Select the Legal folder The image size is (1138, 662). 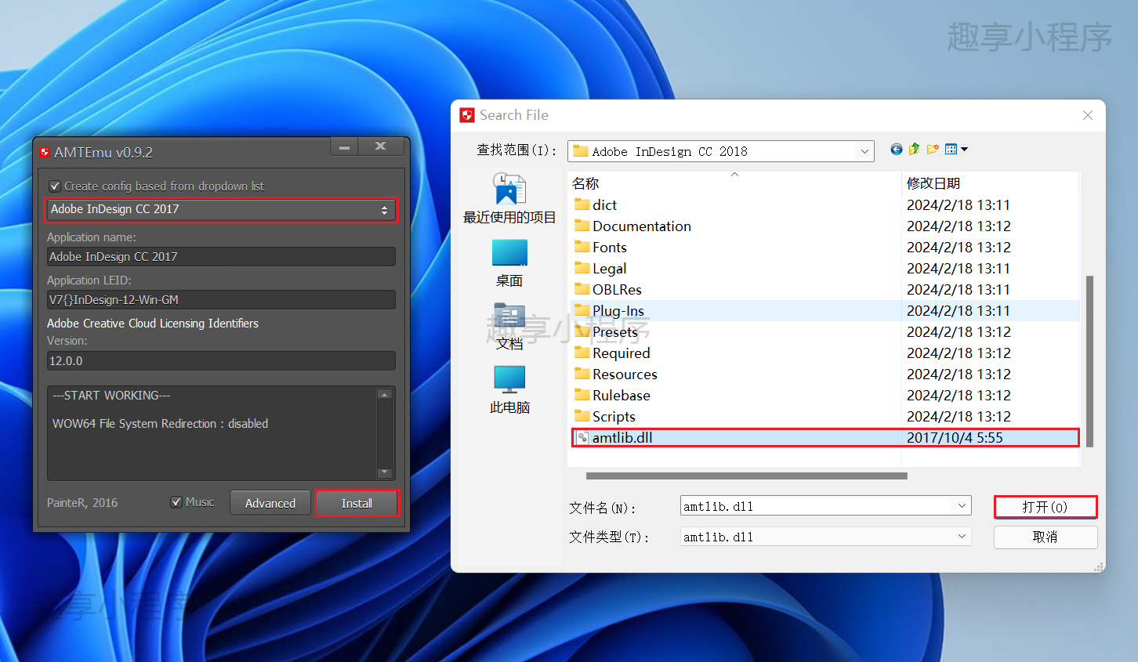tap(600, 269)
